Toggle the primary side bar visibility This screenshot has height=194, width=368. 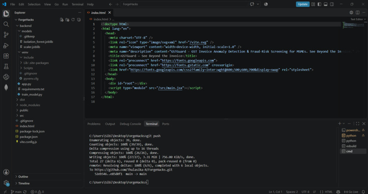(320, 4)
